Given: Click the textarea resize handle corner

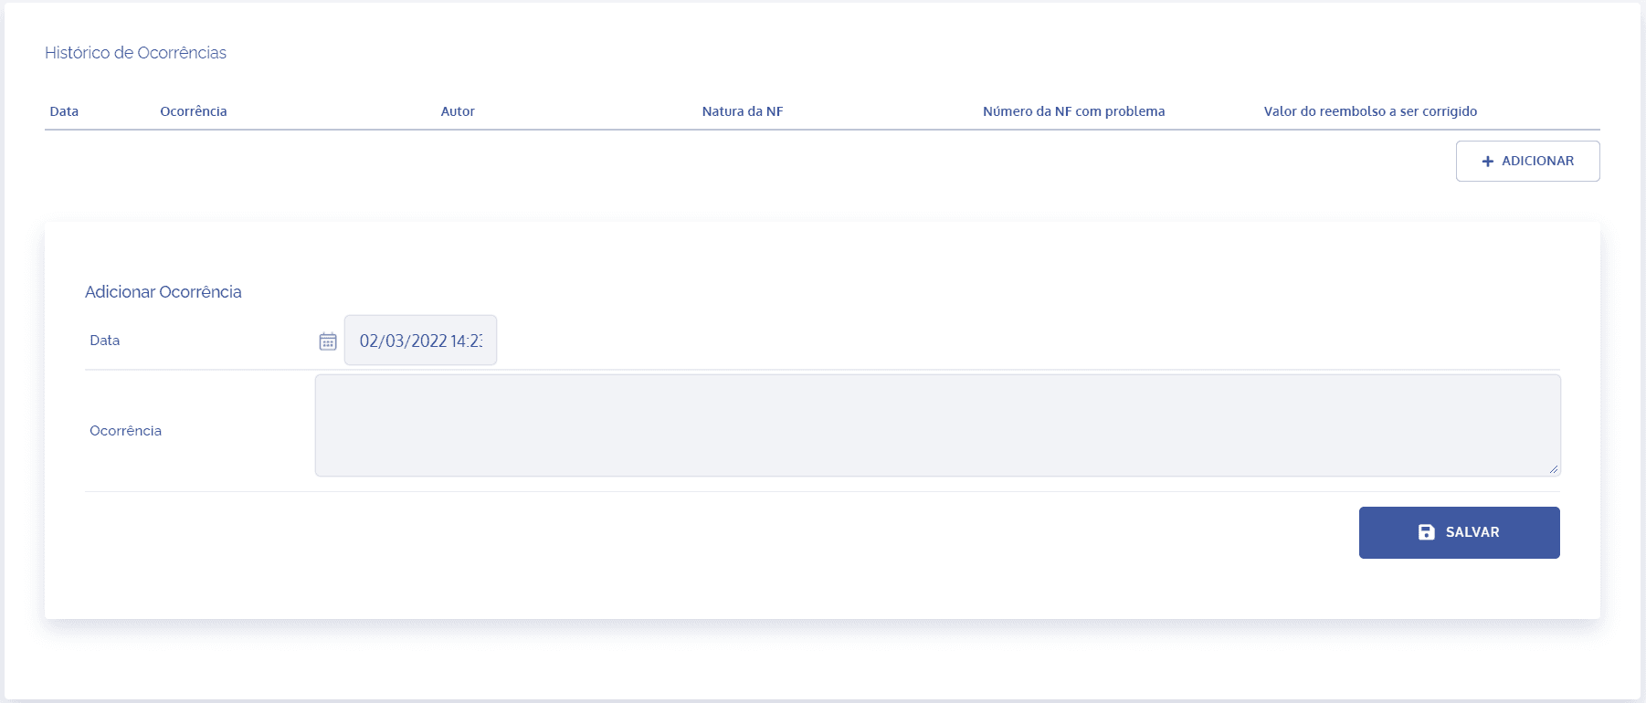Looking at the screenshot, I should point(1553,469).
